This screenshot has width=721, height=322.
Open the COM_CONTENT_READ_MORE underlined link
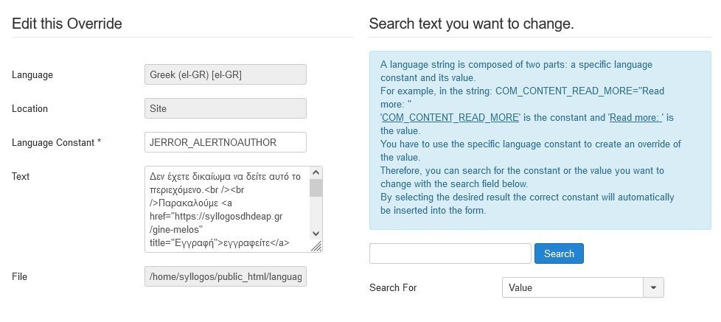pyautogui.click(x=451, y=118)
